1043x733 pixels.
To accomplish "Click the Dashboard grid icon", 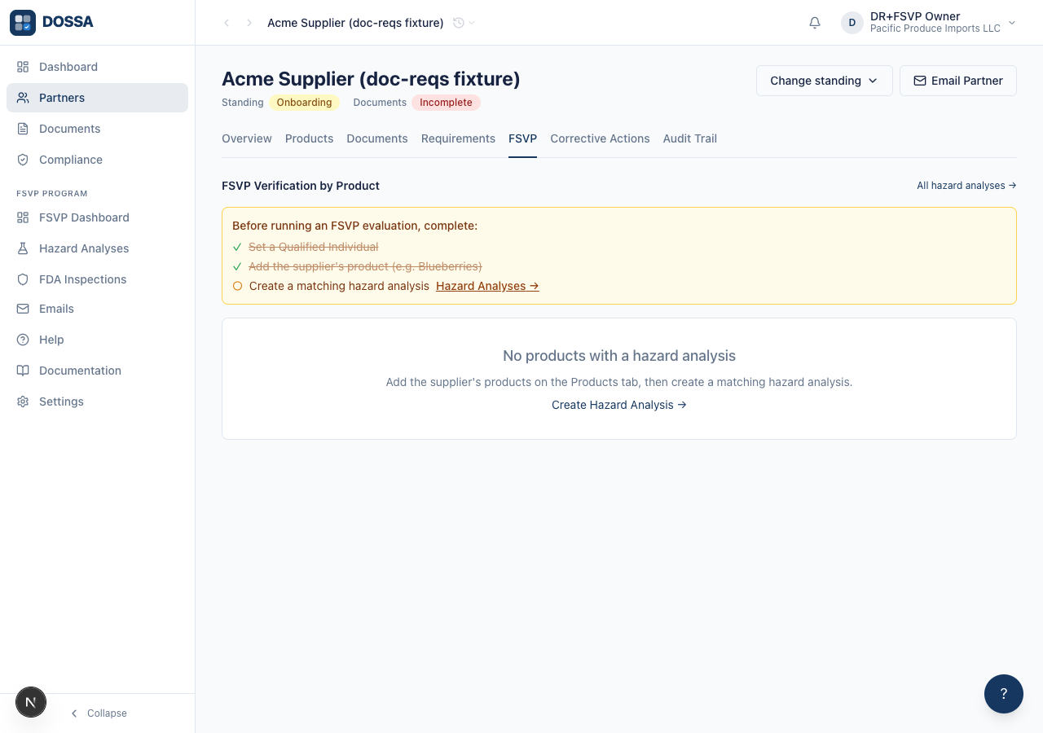I will [23, 67].
